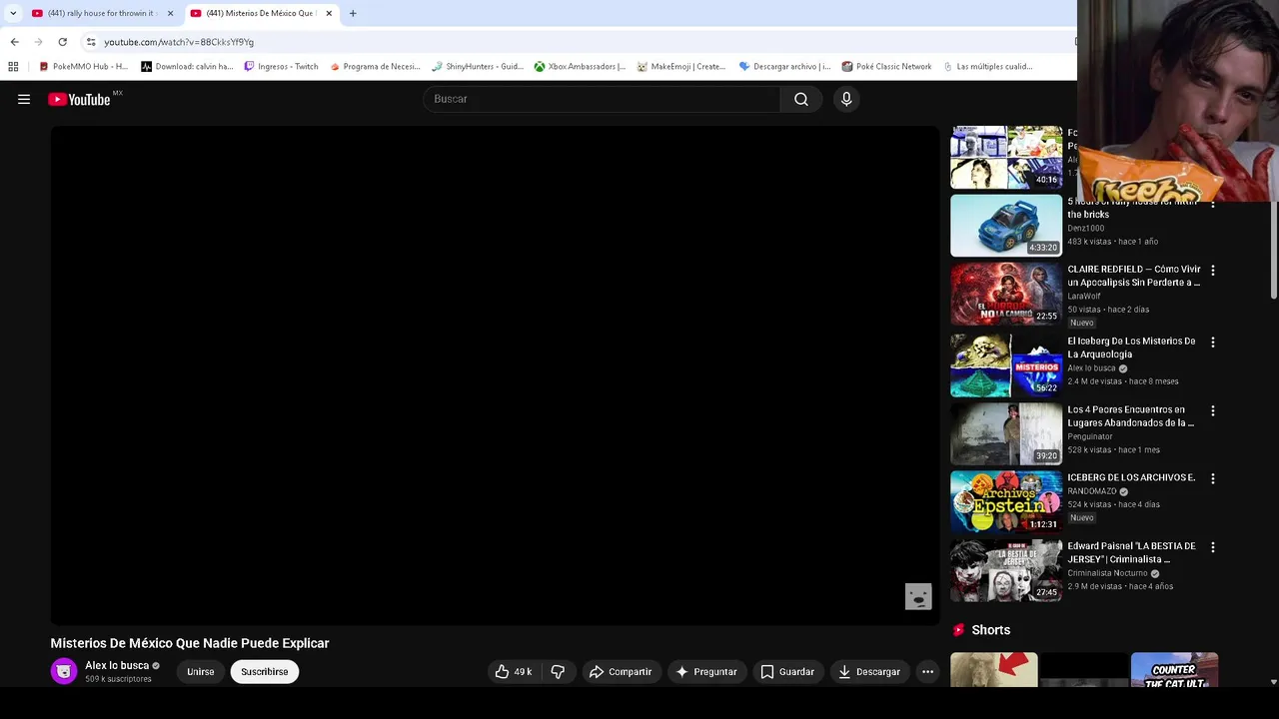The image size is (1279, 719).
Task: Open ShinyHunters - Guid... bookmark
Action: (477, 67)
